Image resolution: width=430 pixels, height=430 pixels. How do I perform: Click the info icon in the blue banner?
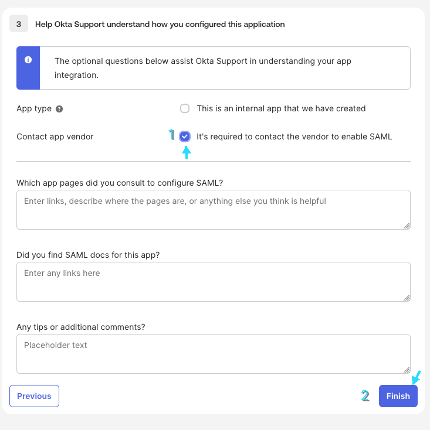(28, 60)
